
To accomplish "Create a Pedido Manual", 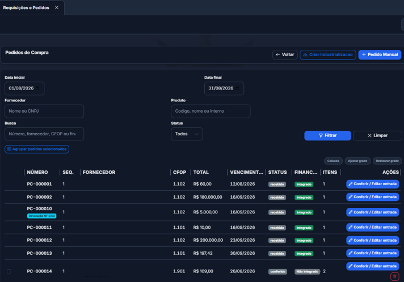I will point(380,55).
